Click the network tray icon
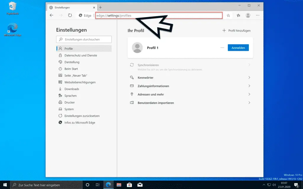The width and height of the screenshot is (303, 189). (x=269, y=185)
